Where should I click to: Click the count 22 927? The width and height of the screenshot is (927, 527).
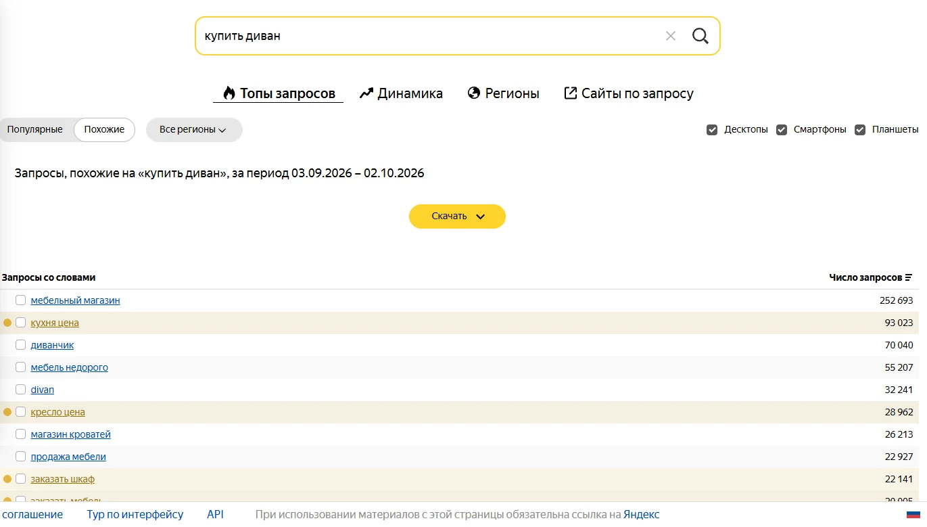(899, 457)
